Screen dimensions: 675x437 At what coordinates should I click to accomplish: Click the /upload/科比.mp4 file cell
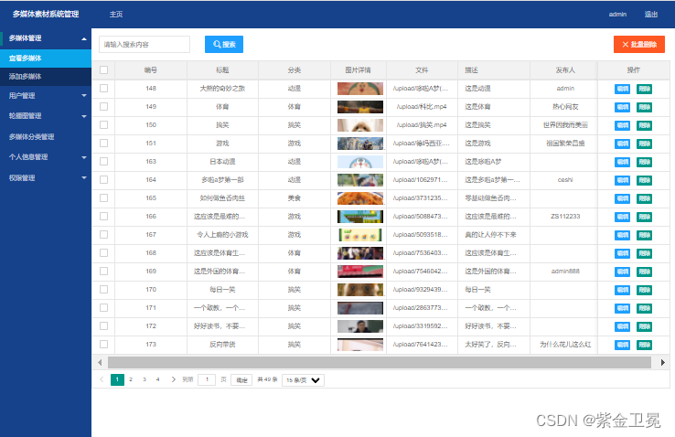(422, 107)
